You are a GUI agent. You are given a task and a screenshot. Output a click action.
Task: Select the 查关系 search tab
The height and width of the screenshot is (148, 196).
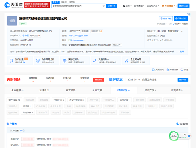pos(72,2)
